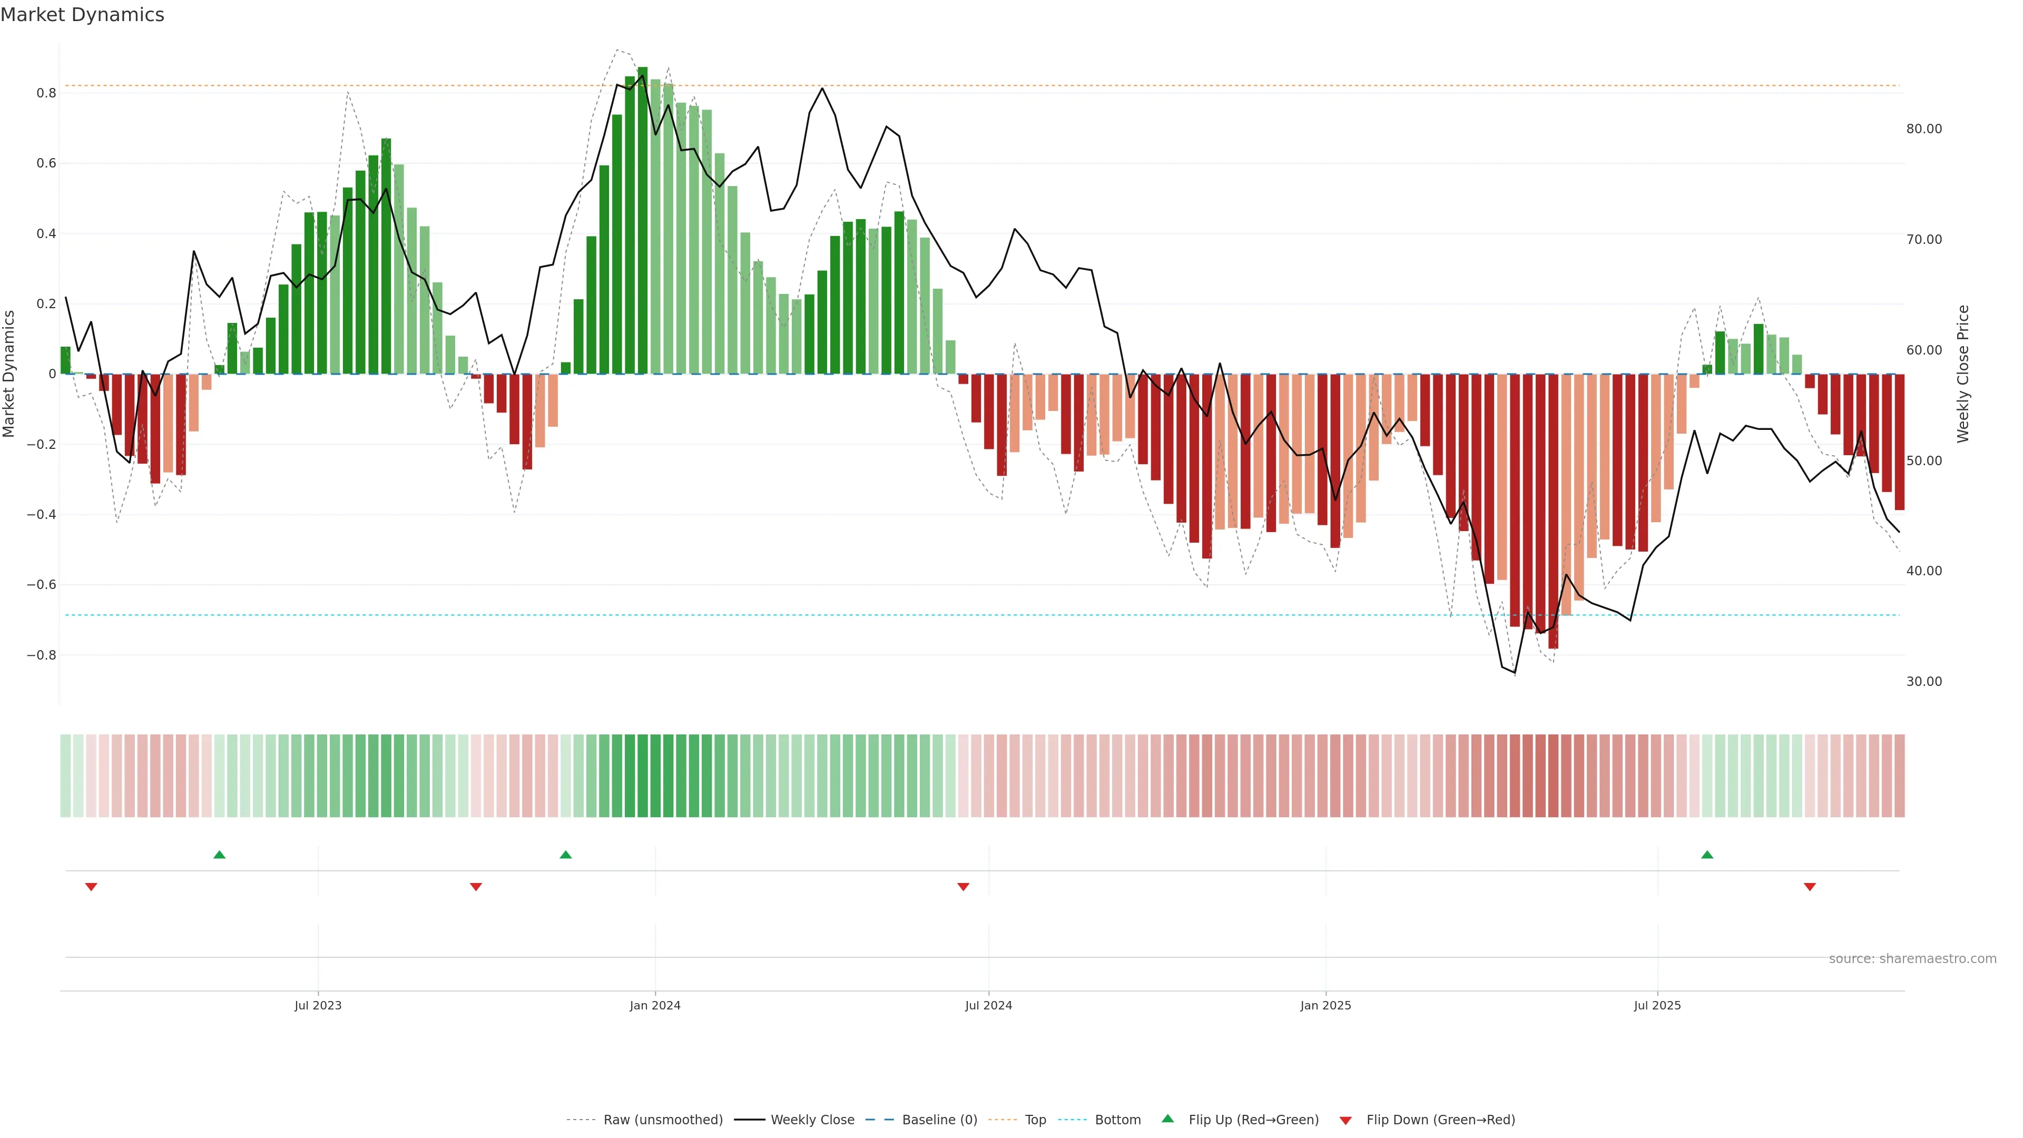
Task: Click the 80.00 price axis tick label
Action: [1924, 129]
